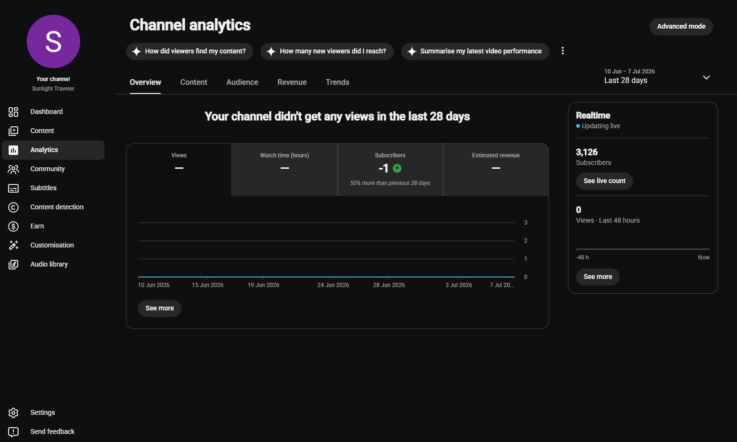Viewport: 737px width, 442px height.
Task: Click See live count button
Action: click(604, 181)
